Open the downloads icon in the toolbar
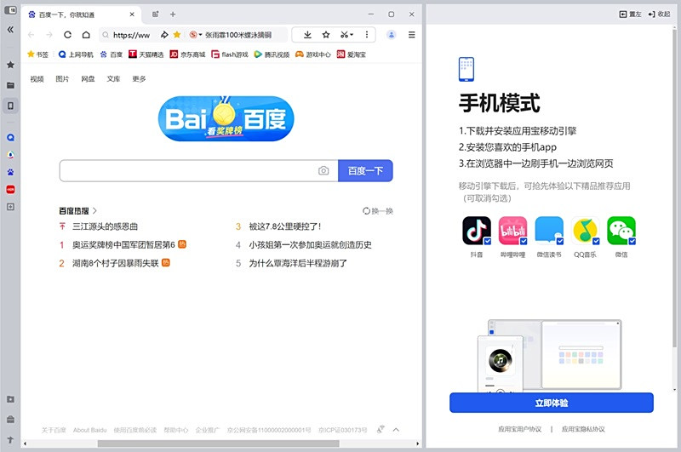This screenshot has width=681, height=452. click(306, 35)
